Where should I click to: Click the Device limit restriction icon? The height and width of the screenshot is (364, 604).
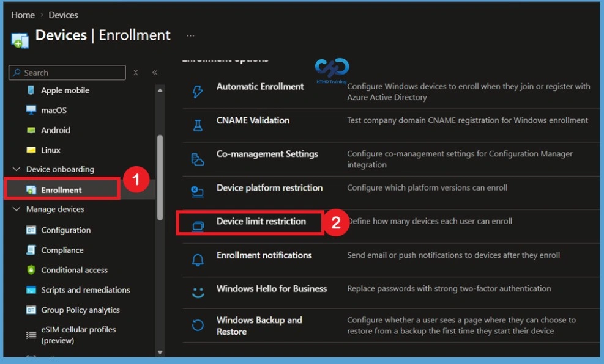[x=198, y=226]
